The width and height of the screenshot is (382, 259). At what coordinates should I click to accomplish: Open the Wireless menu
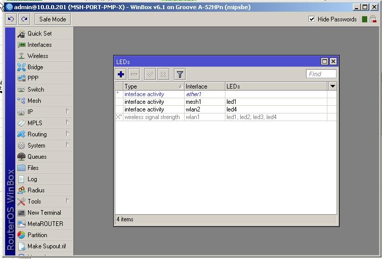44,56
